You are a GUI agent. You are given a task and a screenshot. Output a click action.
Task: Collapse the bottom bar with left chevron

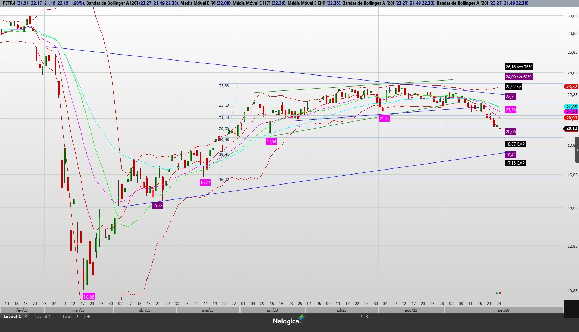(x=367, y=316)
